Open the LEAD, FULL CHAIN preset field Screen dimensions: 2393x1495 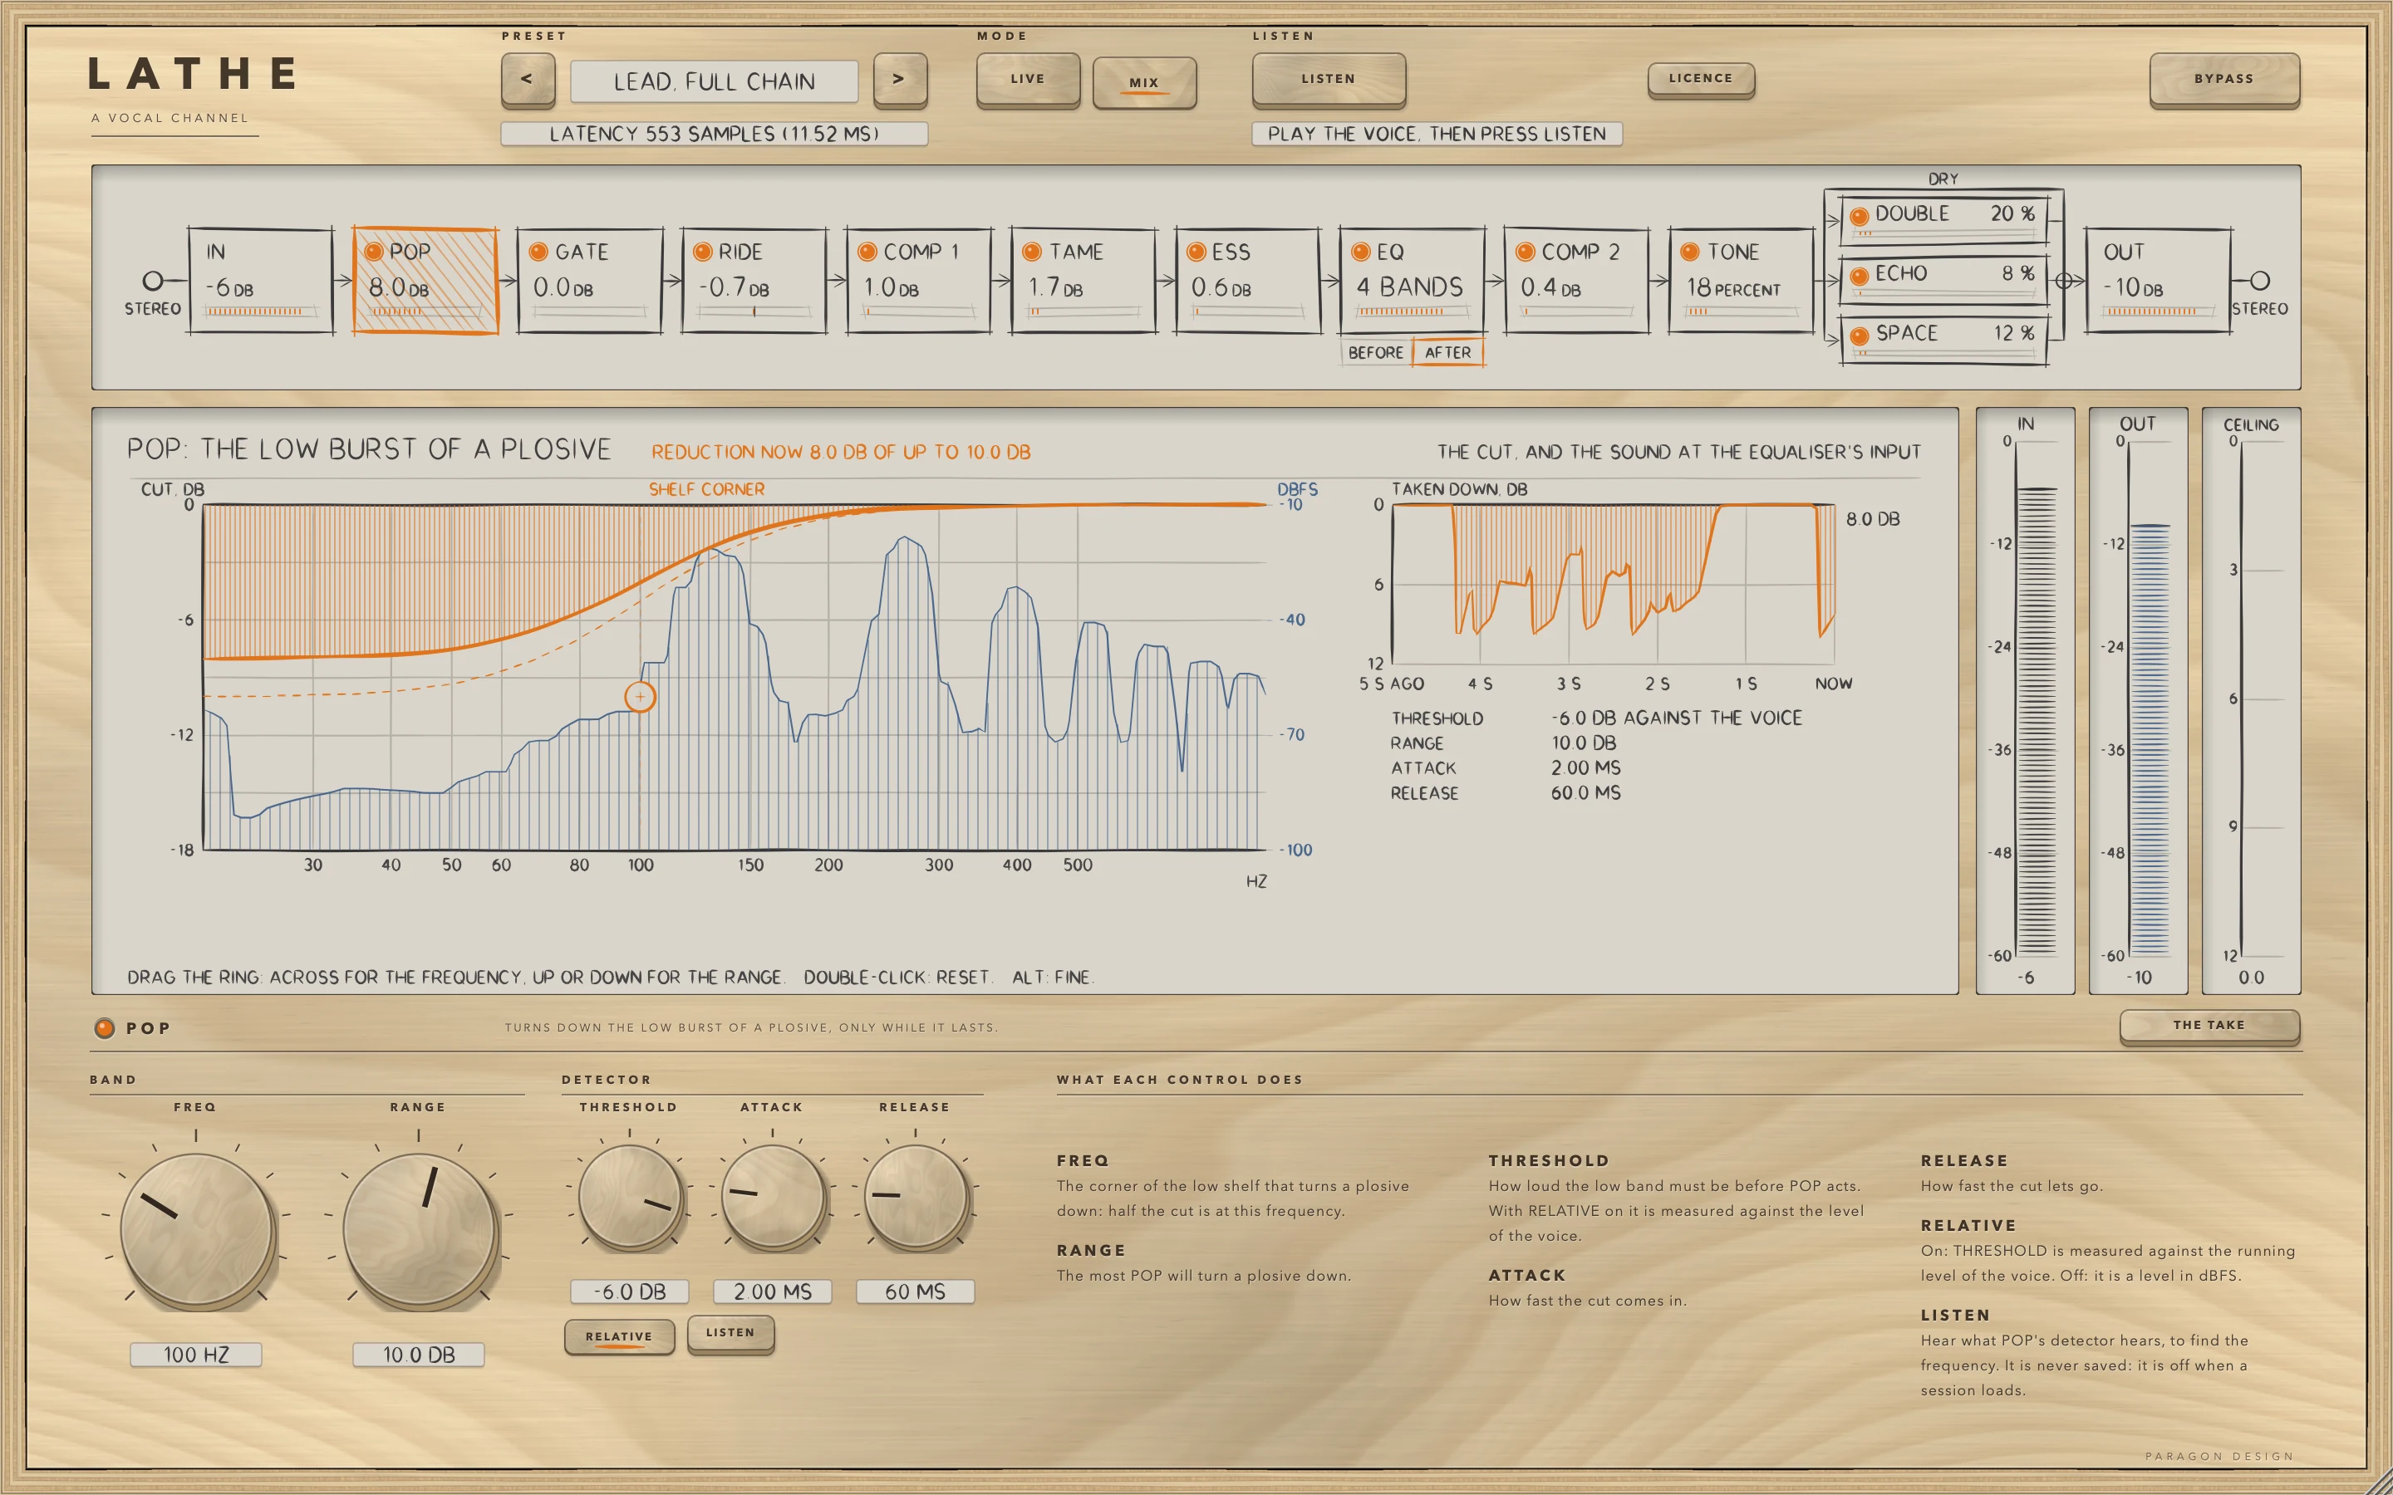click(x=714, y=81)
